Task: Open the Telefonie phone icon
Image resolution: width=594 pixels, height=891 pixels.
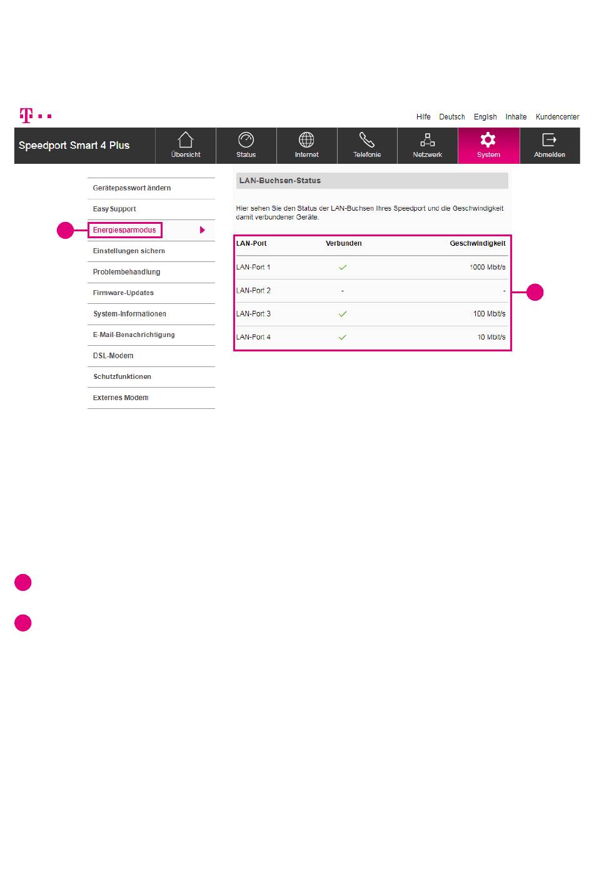Action: tap(367, 139)
